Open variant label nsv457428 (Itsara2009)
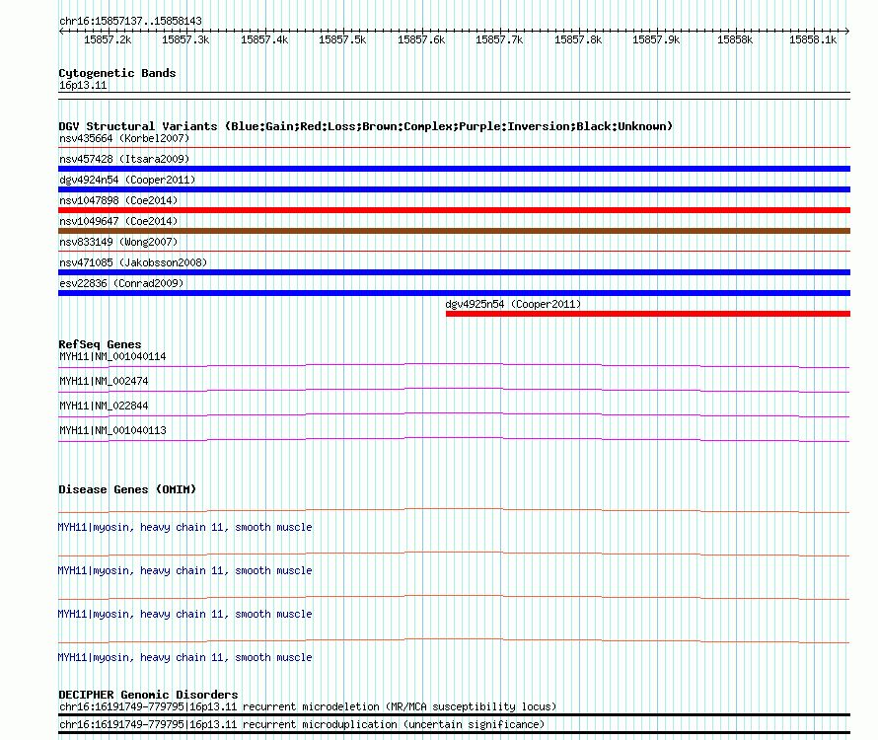Image resolution: width=878 pixels, height=740 pixels. [124, 159]
